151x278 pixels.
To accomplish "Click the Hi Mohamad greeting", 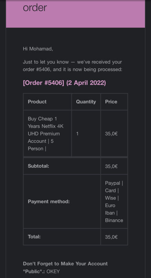I will point(38,49).
